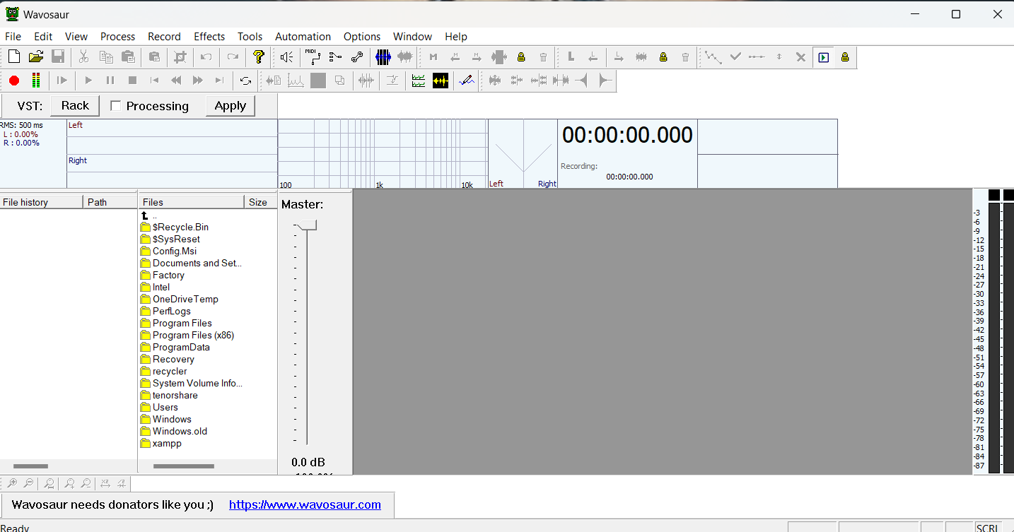
Task: Go up a directory with the '..' entry
Action: [148, 215]
